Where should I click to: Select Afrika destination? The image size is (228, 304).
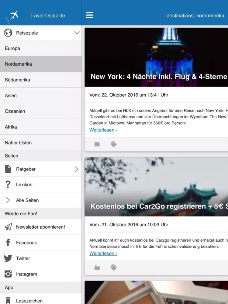[41, 127]
